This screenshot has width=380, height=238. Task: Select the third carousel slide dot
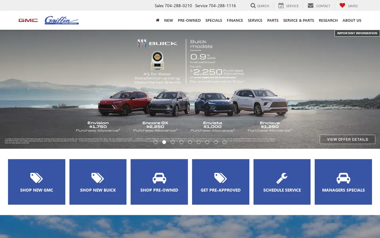click(173, 142)
